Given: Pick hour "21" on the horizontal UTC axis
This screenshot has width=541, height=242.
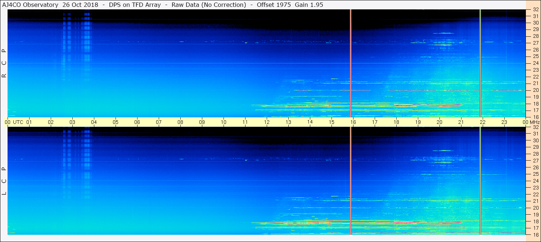Looking at the screenshot, I should pyautogui.click(x=461, y=122).
